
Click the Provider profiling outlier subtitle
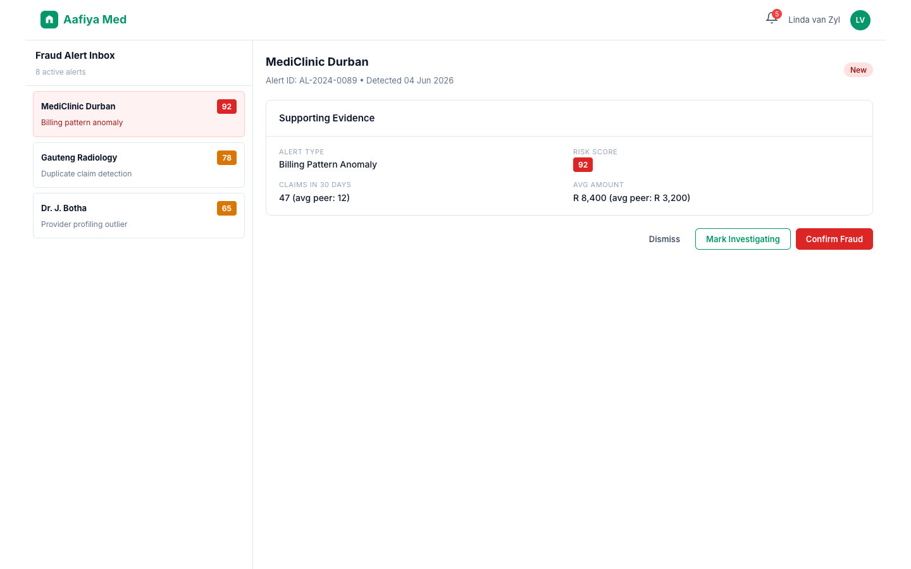[84, 224]
